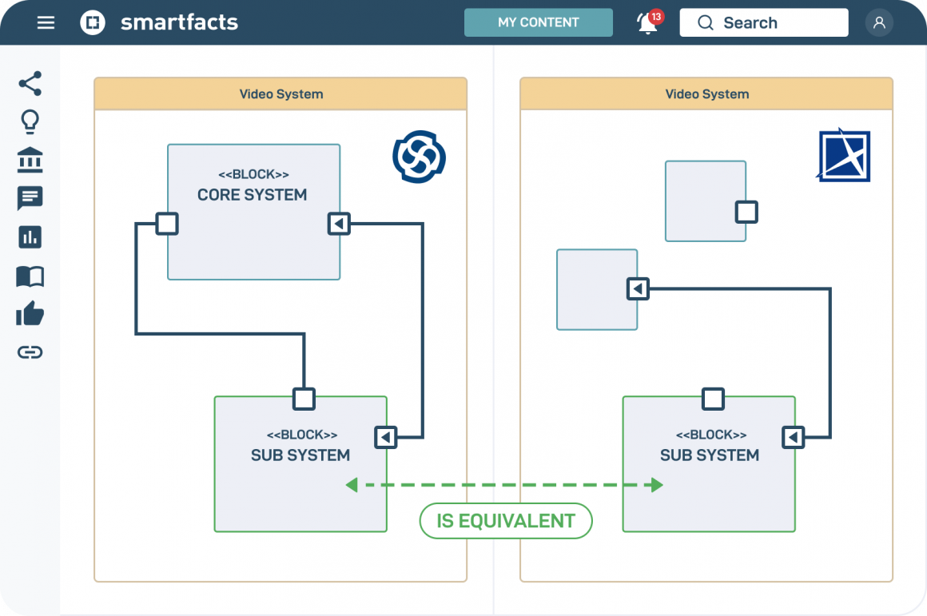Open the hamburger navigation menu

[46, 22]
